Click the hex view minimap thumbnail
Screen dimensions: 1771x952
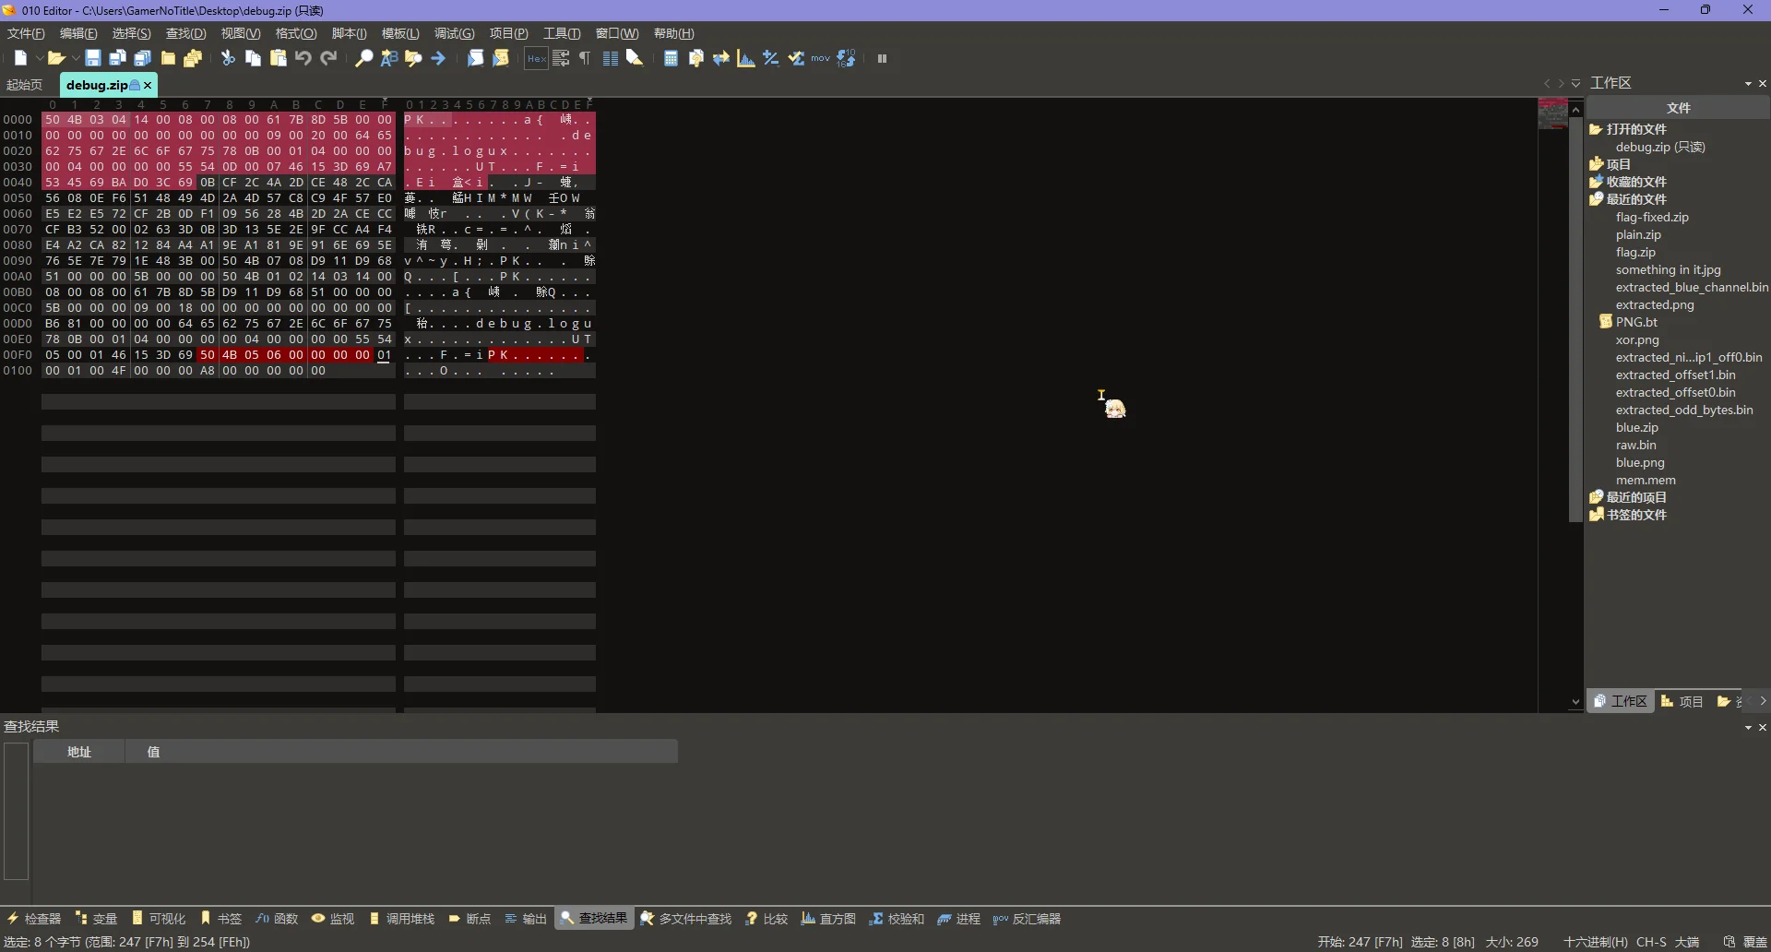pos(1552,114)
